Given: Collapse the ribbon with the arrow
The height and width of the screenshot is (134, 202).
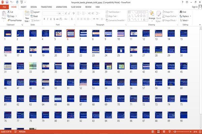Looking at the screenshot, I should (x=200, y=25).
